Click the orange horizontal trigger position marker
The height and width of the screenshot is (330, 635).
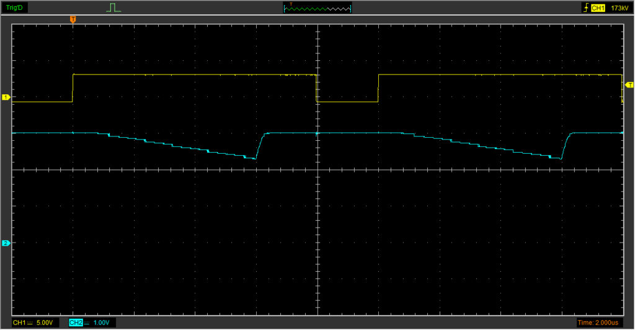(73, 20)
